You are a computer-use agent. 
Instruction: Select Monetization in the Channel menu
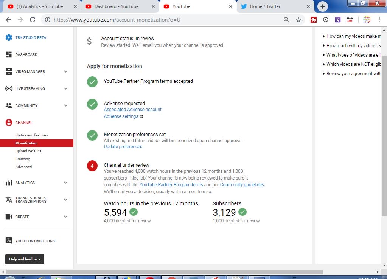[x=37, y=143]
